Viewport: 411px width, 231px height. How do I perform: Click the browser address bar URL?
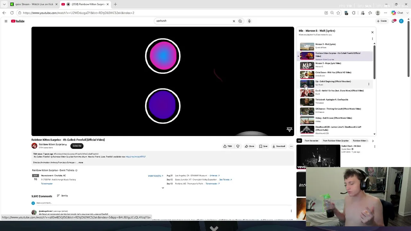point(79,13)
